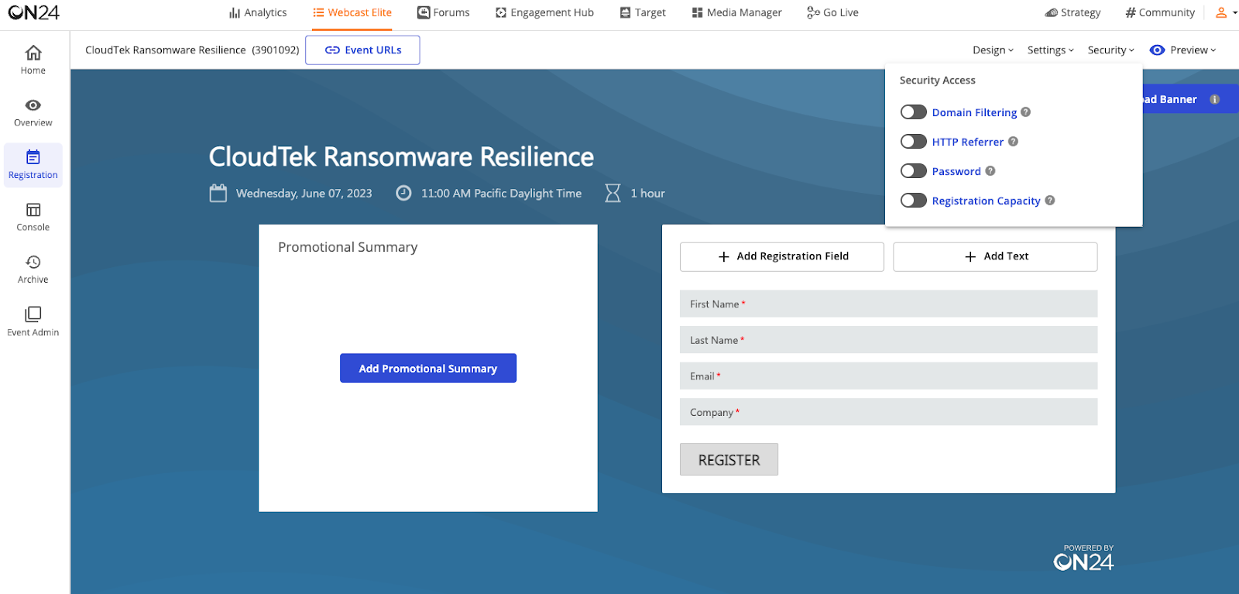Open the Forums menu
The width and height of the screenshot is (1239, 594).
tap(443, 12)
